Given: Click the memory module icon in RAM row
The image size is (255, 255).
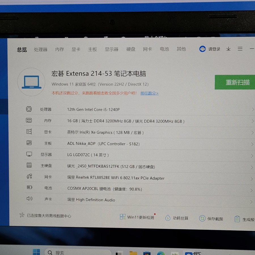Looking at the screenshot, I should pos(29,120).
